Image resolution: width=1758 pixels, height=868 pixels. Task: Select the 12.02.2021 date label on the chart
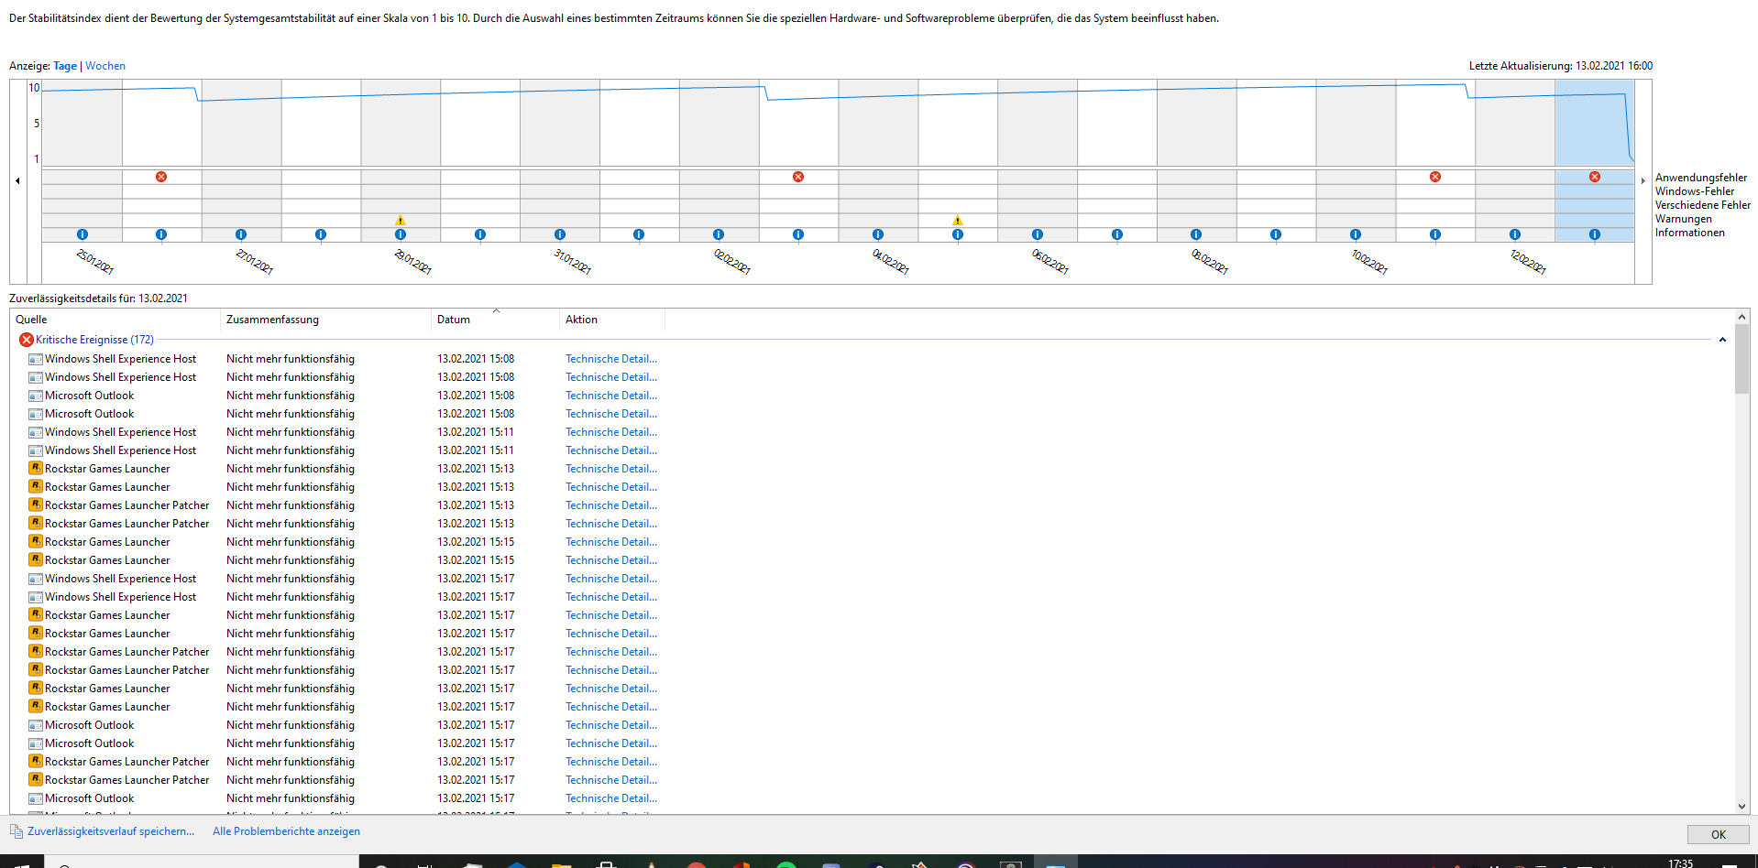[1528, 261]
